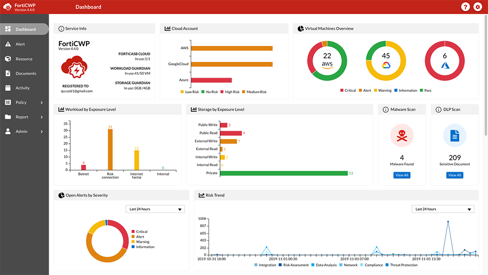The height and width of the screenshot is (275, 488).
Task: Click the Open Alerts by Severity pie icon
Action: [x=61, y=196]
